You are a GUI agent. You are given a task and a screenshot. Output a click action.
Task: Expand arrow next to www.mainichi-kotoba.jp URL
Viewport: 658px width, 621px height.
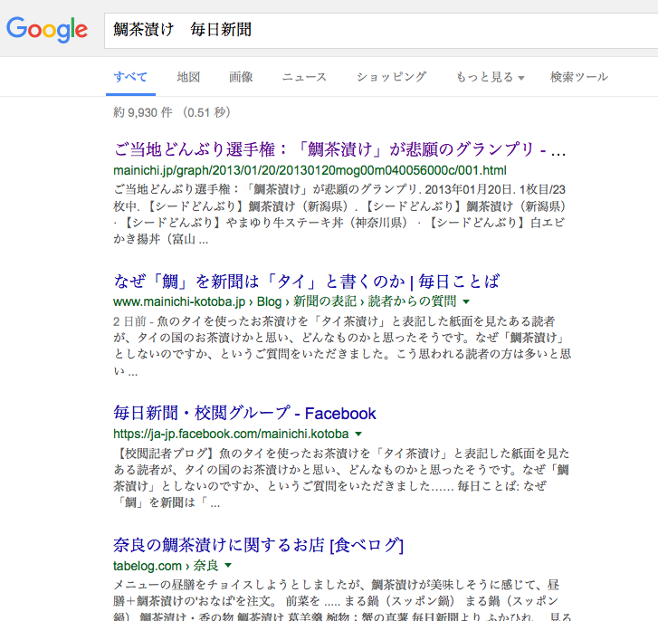pyautogui.click(x=466, y=301)
